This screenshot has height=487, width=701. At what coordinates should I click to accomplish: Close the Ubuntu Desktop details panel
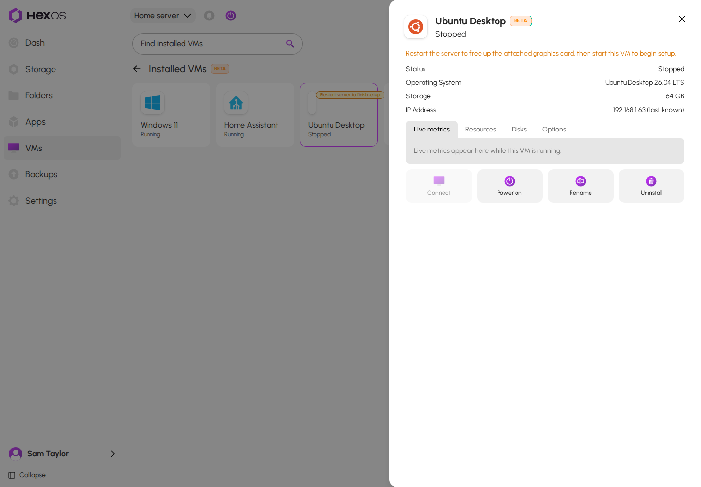(682, 19)
